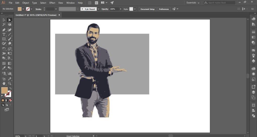Select the Gradient tool
The image size is (257, 137).
10,63
